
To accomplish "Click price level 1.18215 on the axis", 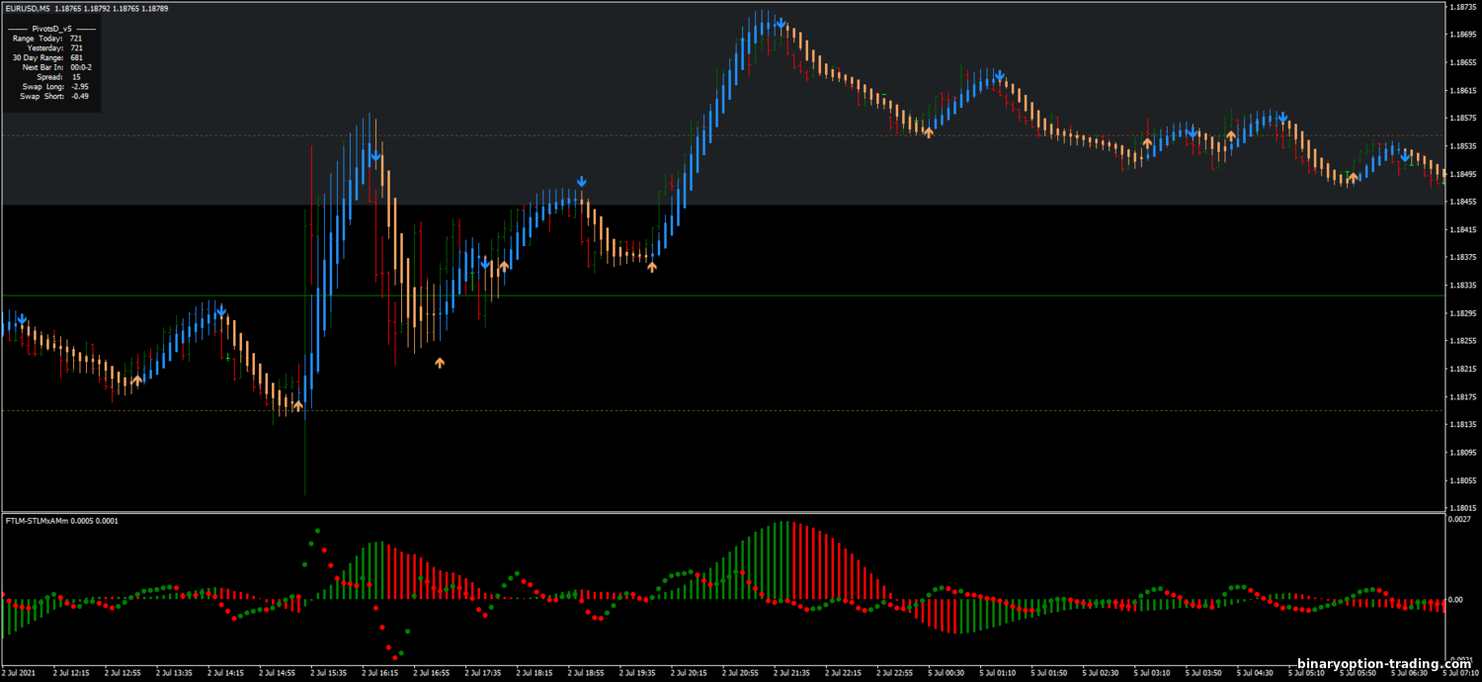I will [1462, 369].
